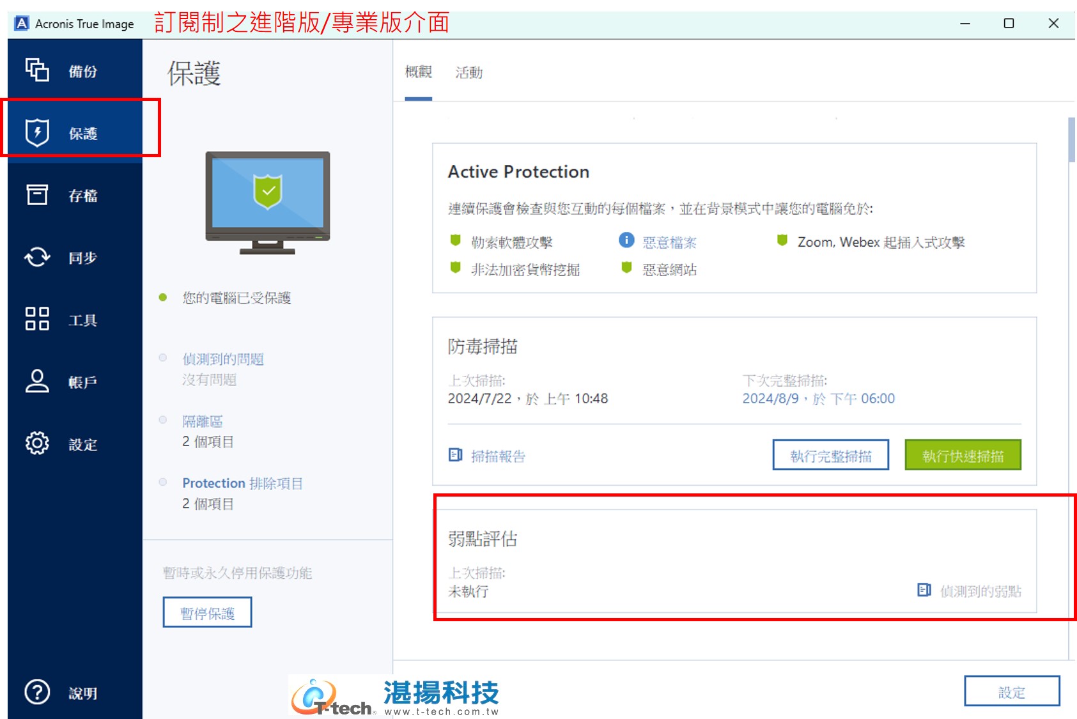This screenshot has width=1077, height=719.
Task: Click the 偵測到的弱點 report icon
Action: pyautogui.click(x=924, y=590)
